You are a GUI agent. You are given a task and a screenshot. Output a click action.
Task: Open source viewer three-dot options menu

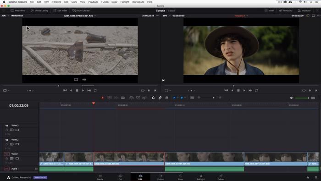pos(158,16)
